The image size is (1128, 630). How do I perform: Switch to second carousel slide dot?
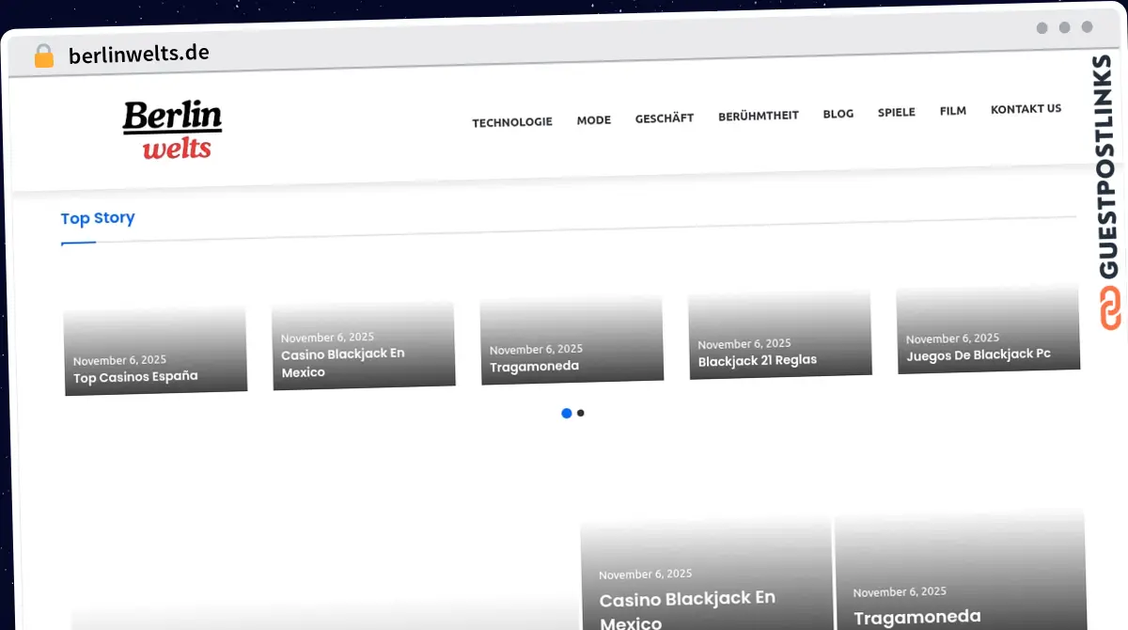tap(581, 413)
